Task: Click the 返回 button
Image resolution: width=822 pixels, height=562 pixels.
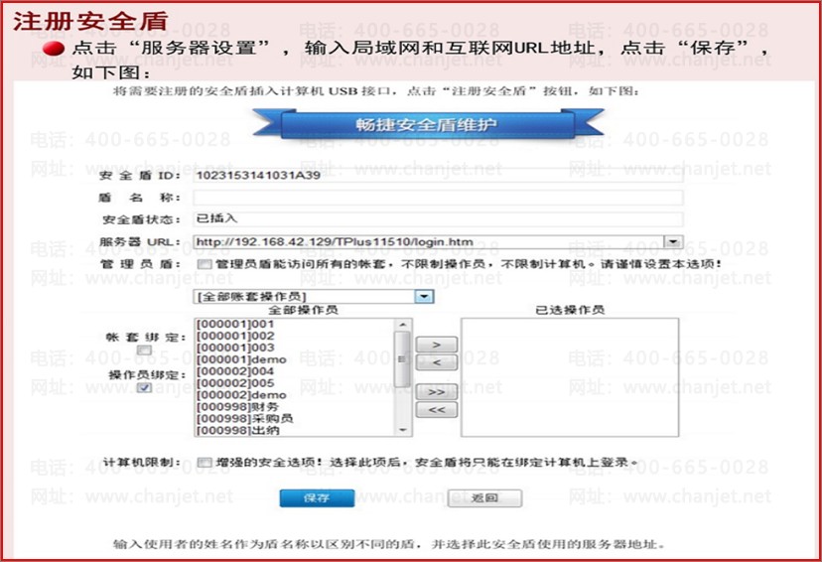Action: coord(484,498)
